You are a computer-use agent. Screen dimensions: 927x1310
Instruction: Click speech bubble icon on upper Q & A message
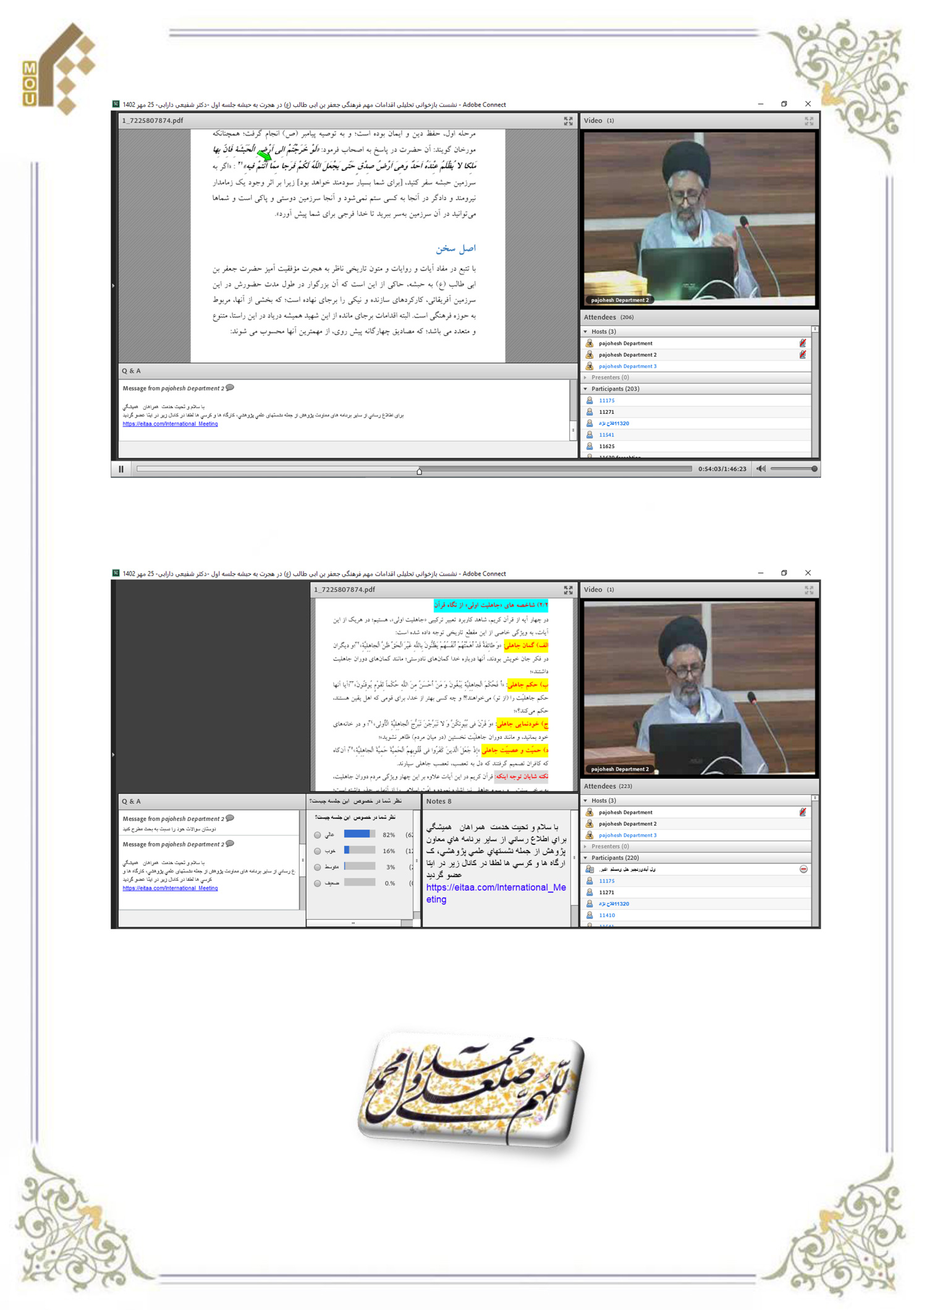pyautogui.click(x=230, y=388)
